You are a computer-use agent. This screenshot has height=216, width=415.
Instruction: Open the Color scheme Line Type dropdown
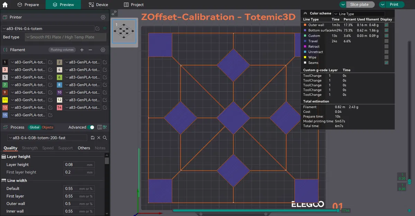(x=359, y=14)
